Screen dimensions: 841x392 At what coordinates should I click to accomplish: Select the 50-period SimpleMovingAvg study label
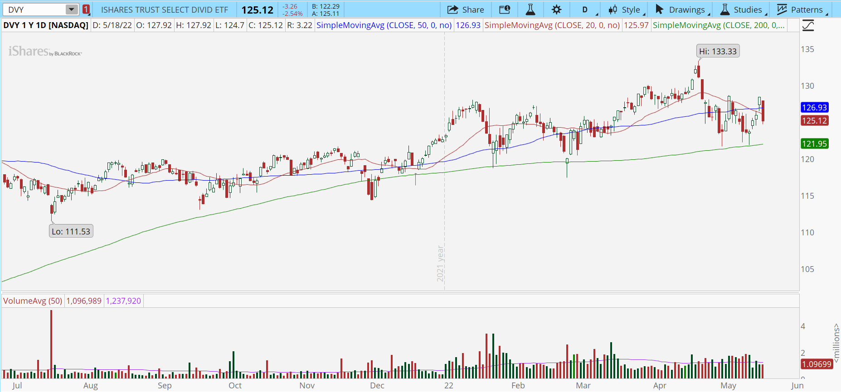click(384, 25)
